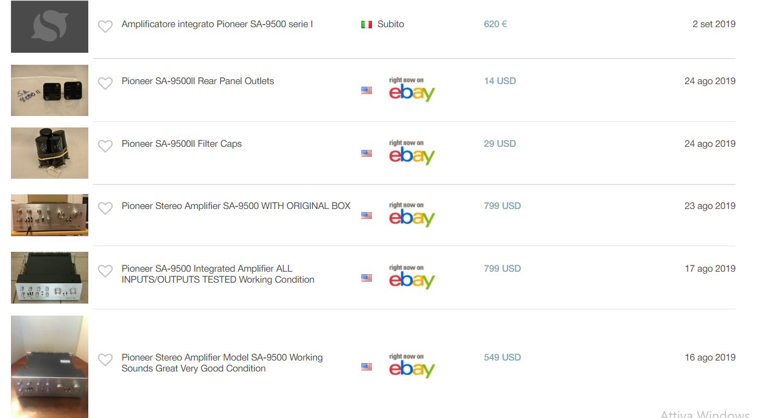The width and height of the screenshot is (760, 418).
Task: Click eBay logo on 549 USD row
Action: (412, 366)
